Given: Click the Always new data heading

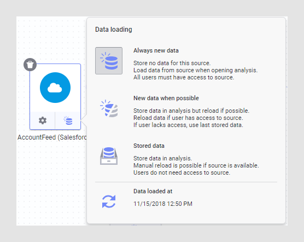Looking at the screenshot, I should tap(156, 50).
